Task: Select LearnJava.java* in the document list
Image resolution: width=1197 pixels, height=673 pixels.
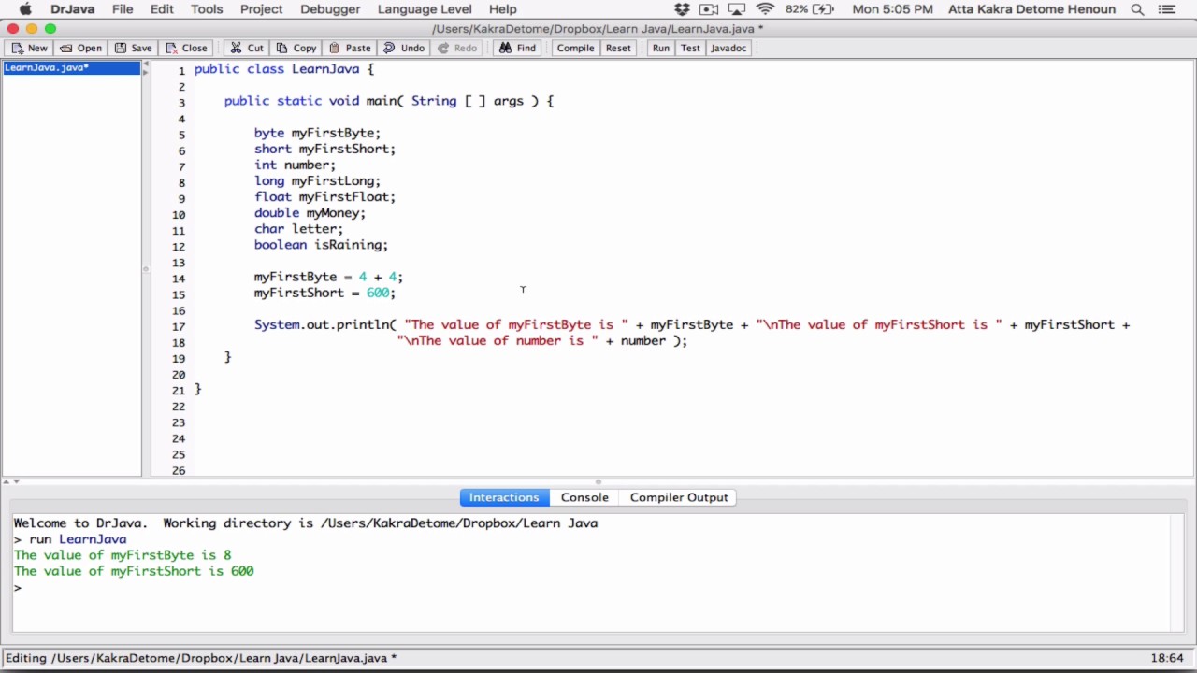Action: point(71,67)
